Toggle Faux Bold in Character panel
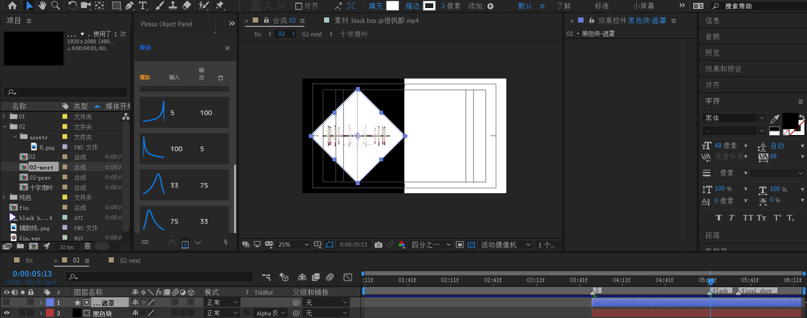 pos(719,218)
